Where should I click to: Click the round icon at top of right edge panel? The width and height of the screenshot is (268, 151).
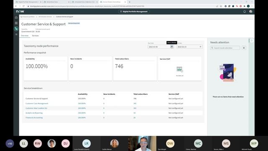[252, 41]
